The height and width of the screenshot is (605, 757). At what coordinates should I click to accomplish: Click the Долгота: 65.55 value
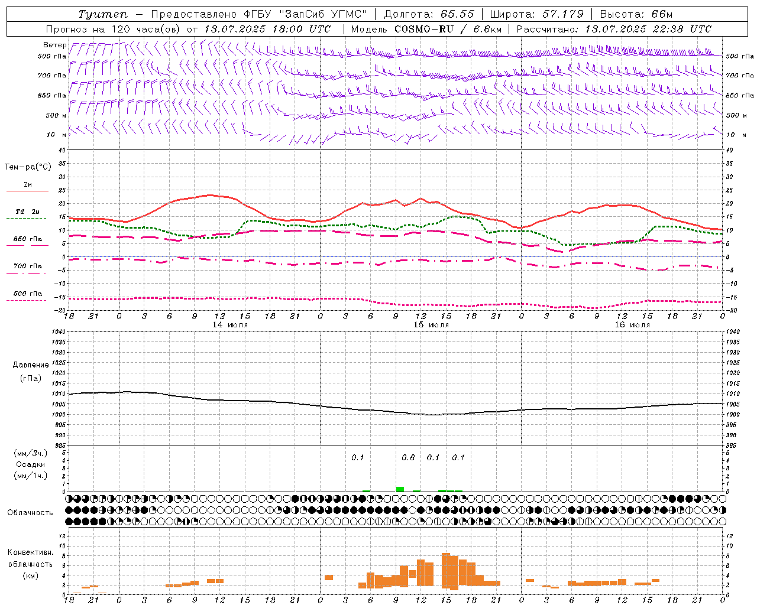429,14
